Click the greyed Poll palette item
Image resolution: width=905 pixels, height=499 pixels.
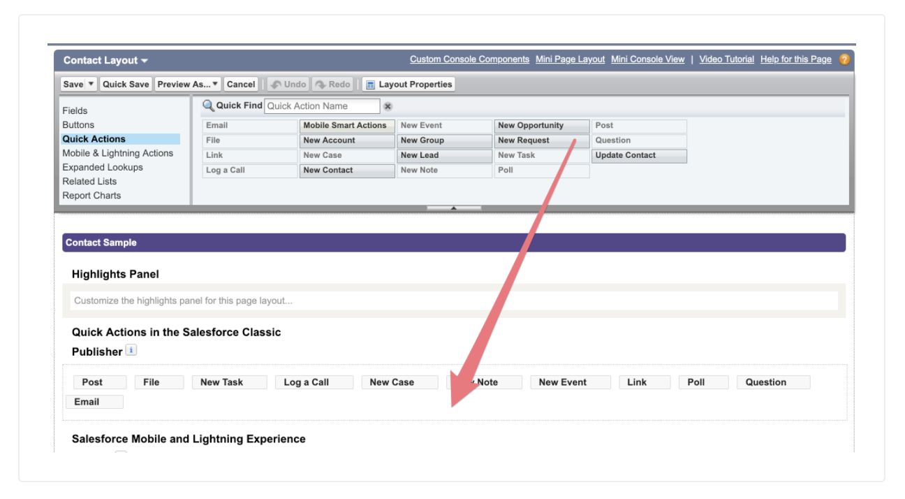click(542, 171)
